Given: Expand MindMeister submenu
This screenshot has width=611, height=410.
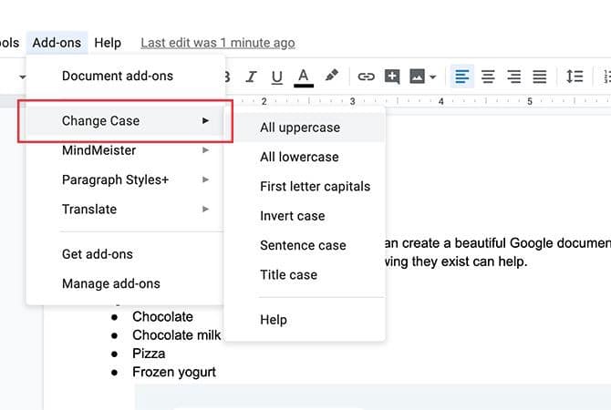Looking at the screenshot, I should pos(126,150).
